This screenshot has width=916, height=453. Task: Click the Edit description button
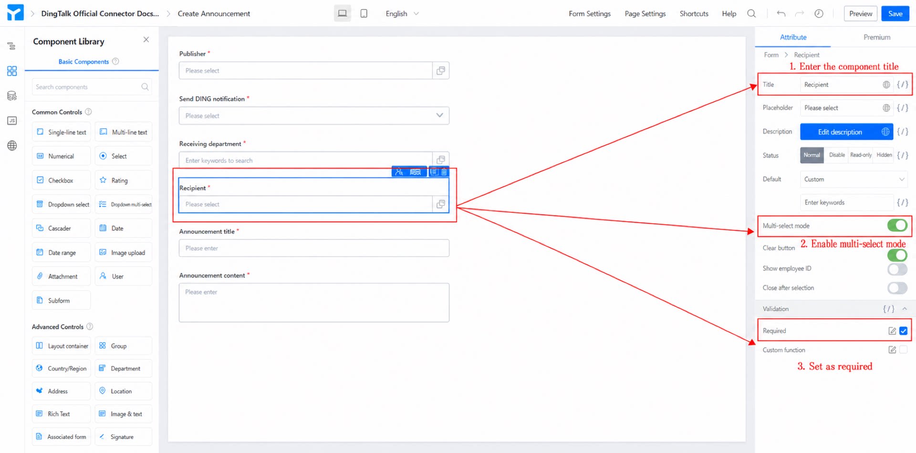(840, 132)
